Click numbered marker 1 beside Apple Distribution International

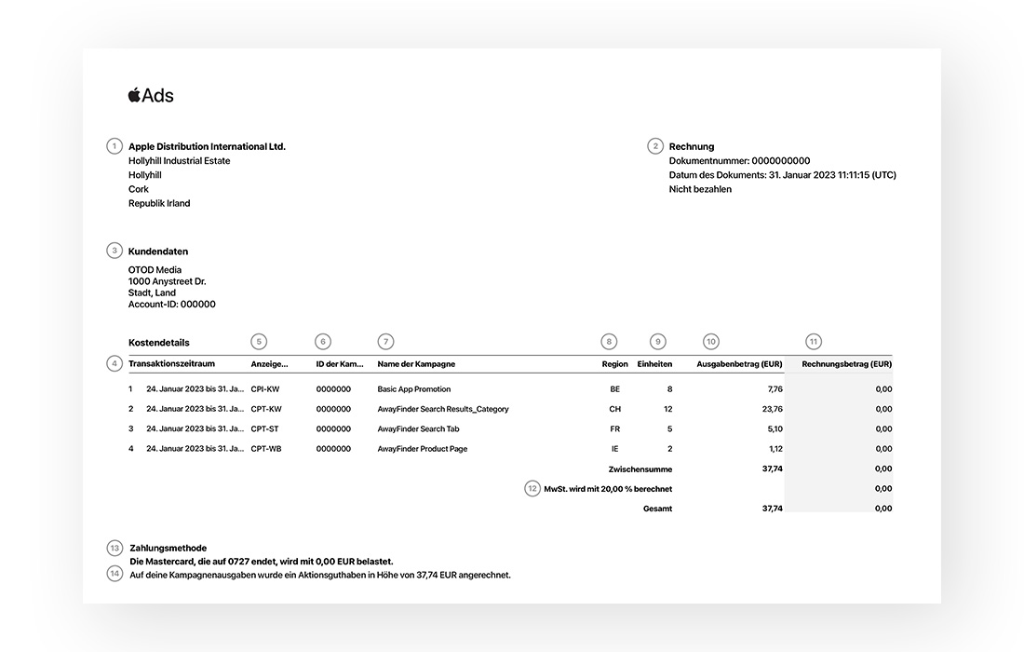click(x=114, y=146)
